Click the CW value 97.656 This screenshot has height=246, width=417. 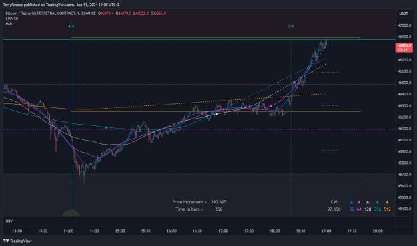pos(334,209)
